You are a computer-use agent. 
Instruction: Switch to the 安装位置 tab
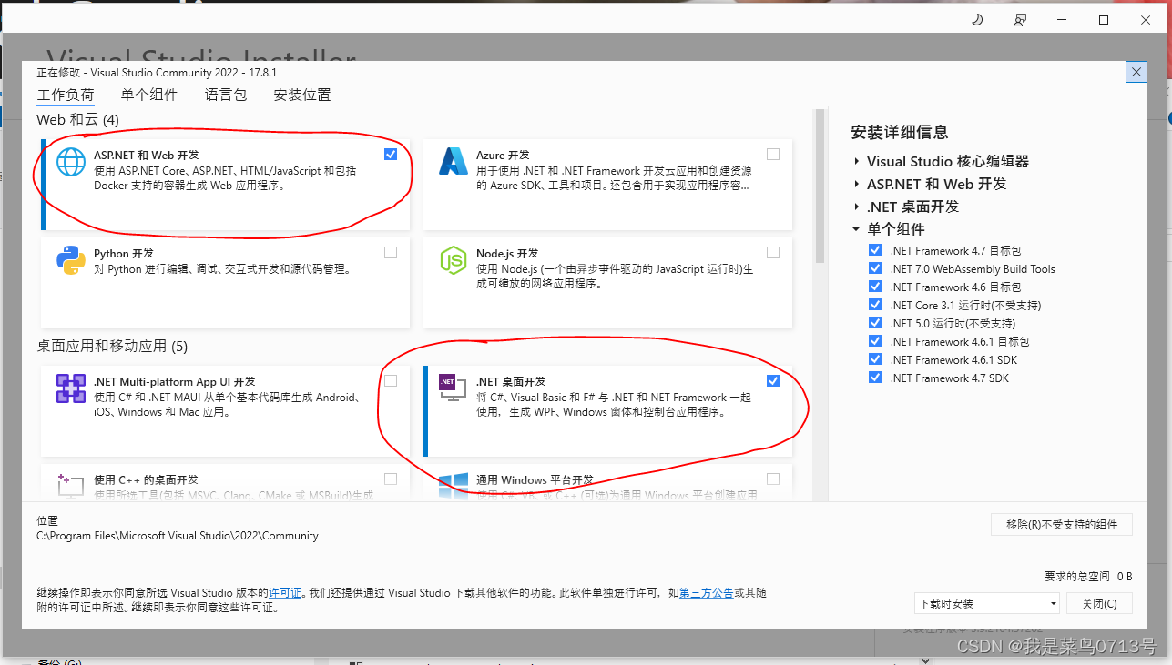pyautogui.click(x=302, y=95)
